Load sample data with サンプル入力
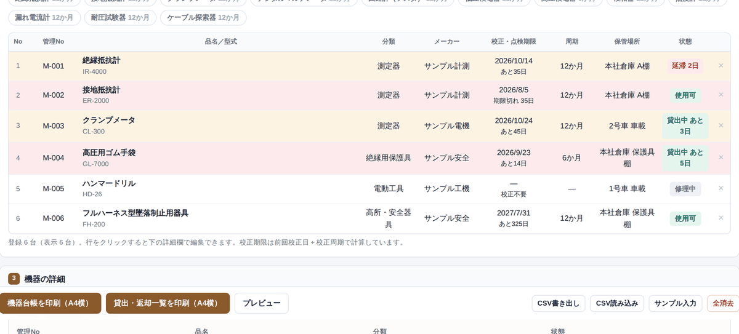This screenshot has height=334, width=739. tap(676, 303)
